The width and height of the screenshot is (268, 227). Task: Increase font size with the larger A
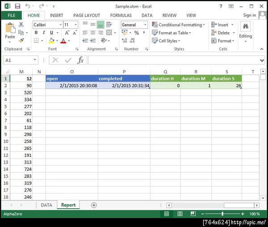pyautogui.click(x=67, y=33)
